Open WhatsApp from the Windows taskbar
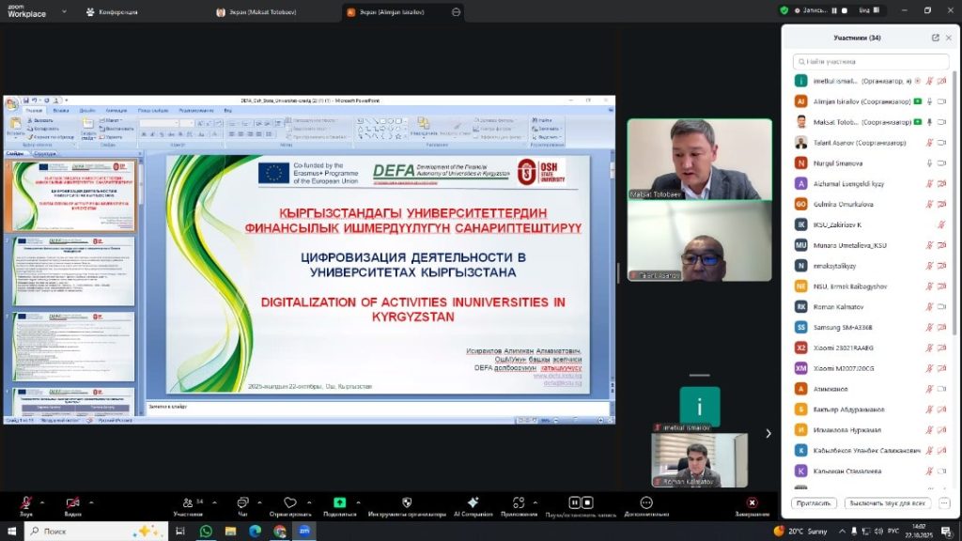 coord(206,531)
